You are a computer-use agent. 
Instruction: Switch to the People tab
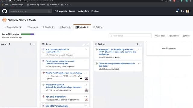pyautogui.click(x=49, y=27)
